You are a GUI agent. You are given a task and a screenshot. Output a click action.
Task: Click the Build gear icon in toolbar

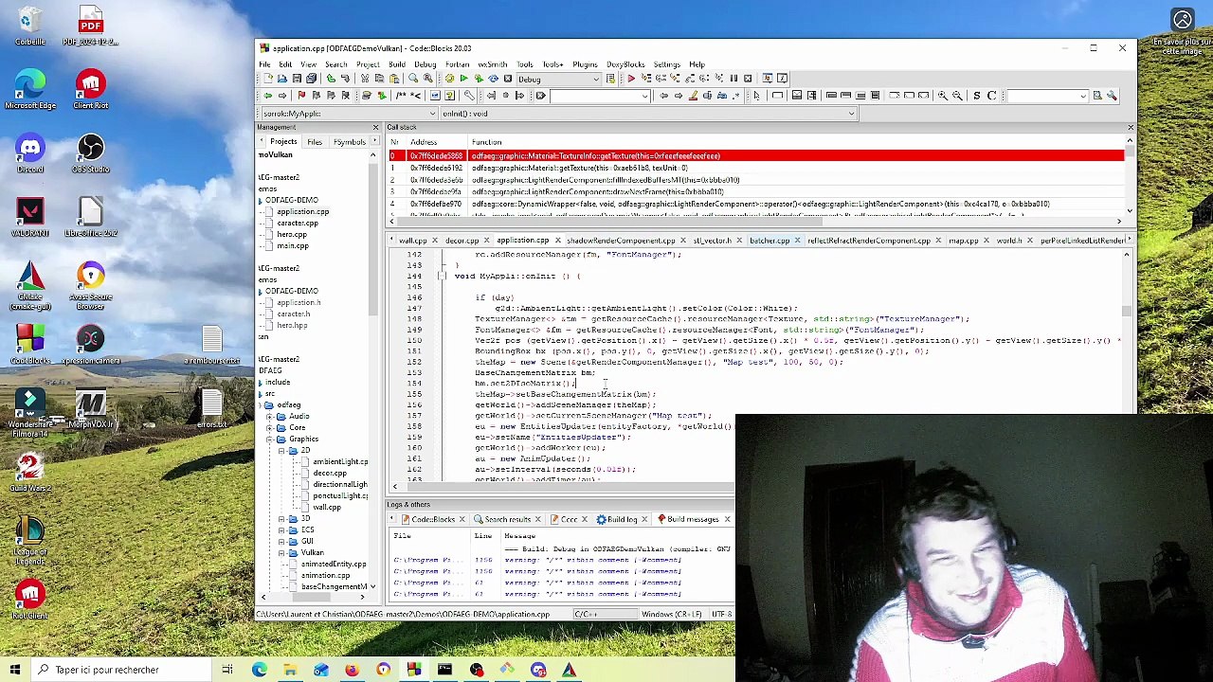coord(449,79)
